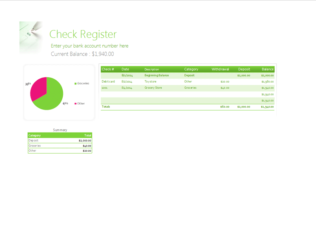The height and width of the screenshot is (244, 316).
Task: Click the pink Other legend marker
Action: tap(75, 104)
